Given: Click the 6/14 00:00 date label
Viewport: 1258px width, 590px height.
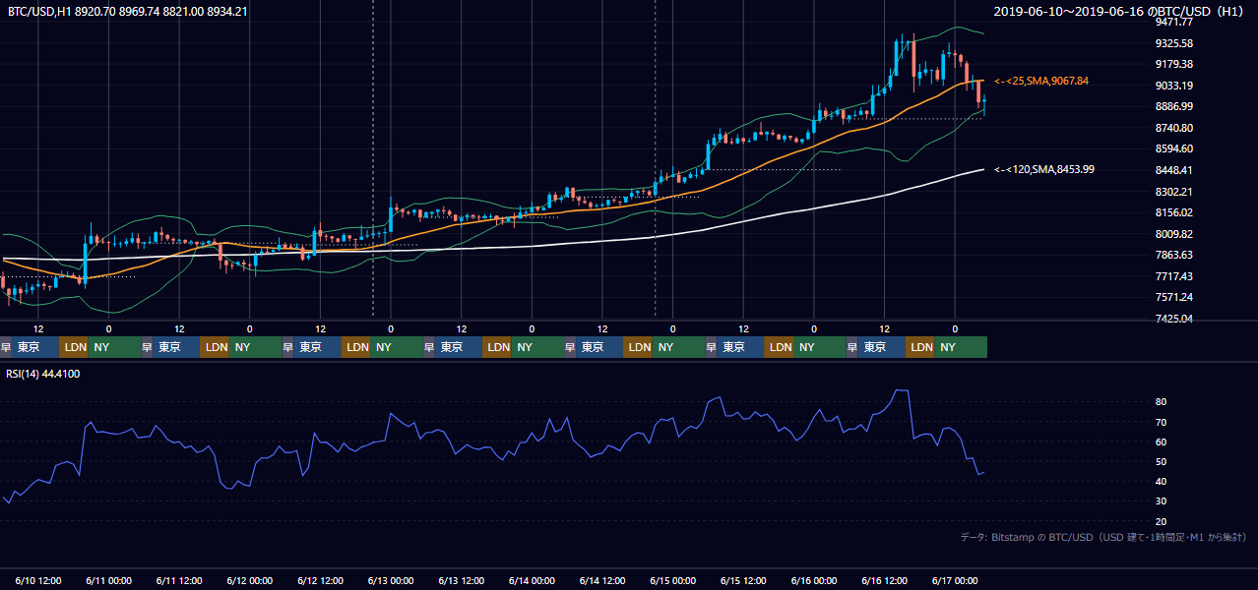Looking at the screenshot, I should pyautogui.click(x=532, y=580).
